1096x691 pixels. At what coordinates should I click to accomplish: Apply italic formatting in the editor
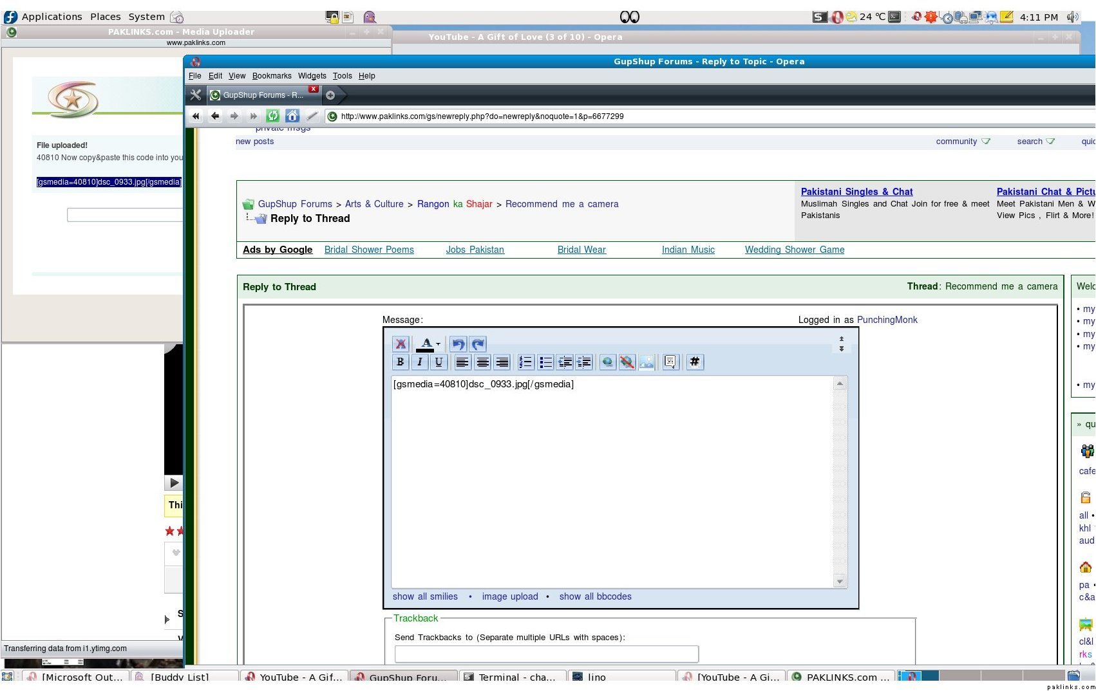[x=419, y=362]
